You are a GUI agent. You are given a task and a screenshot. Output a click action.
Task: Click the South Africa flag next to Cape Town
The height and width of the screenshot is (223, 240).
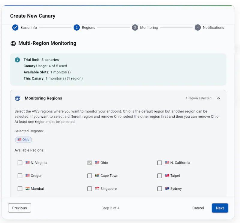(x=97, y=176)
